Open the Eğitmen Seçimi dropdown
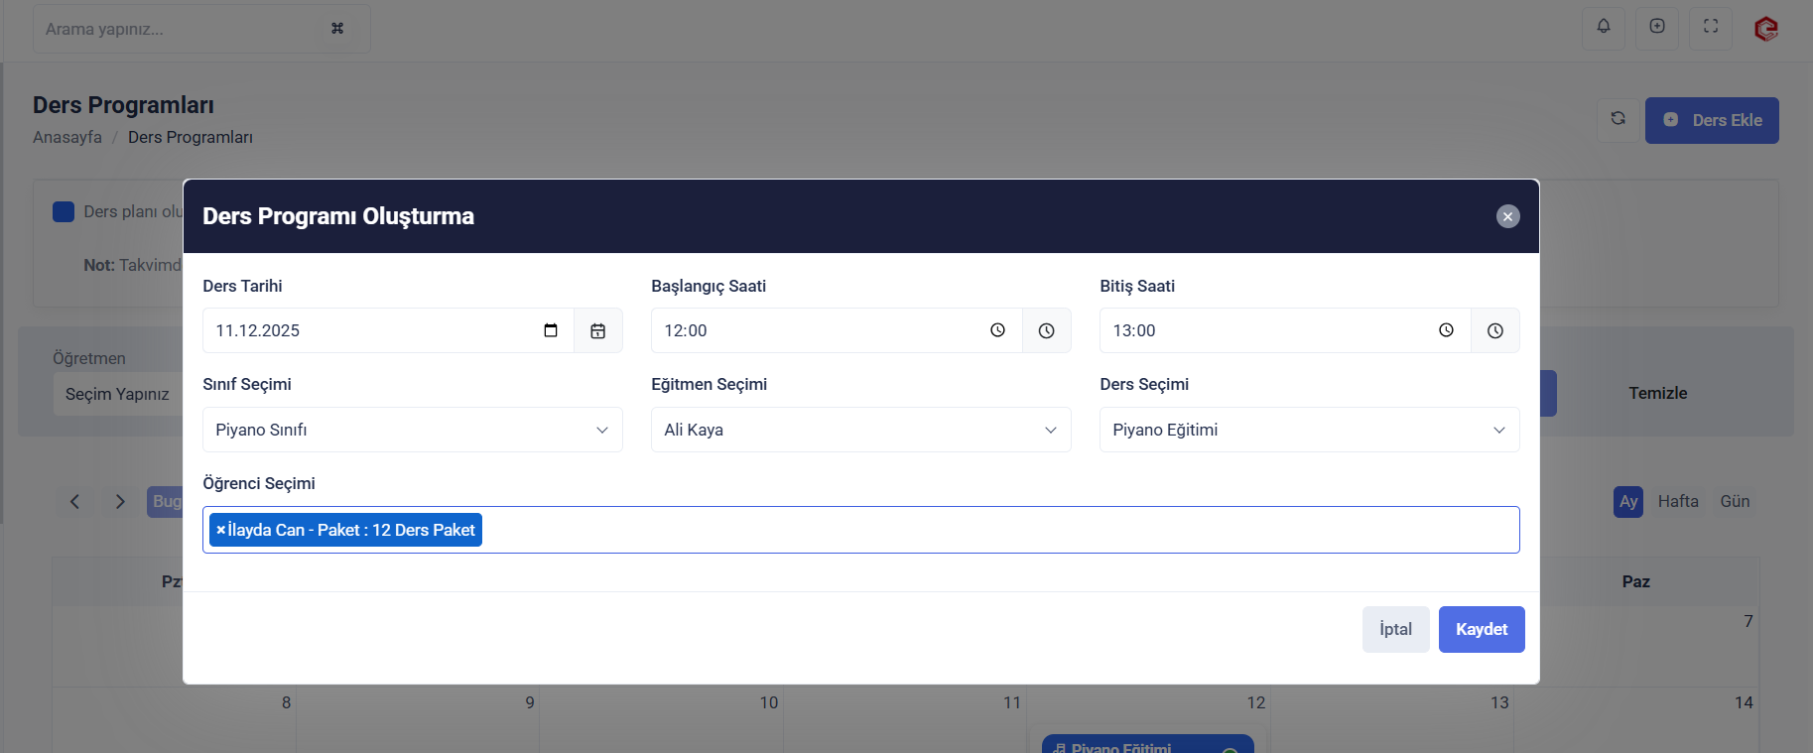The image size is (1813, 753). [860, 430]
